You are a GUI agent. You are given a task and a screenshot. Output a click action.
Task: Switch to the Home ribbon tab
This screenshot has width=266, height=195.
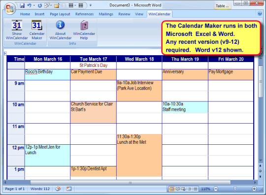click(x=25, y=14)
